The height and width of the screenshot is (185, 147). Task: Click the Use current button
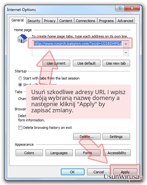(56, 63)
